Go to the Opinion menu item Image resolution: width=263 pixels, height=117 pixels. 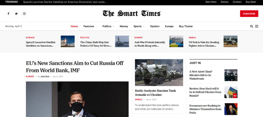[x=155, y=26]
